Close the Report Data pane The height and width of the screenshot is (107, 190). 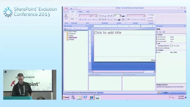point(86,26)
